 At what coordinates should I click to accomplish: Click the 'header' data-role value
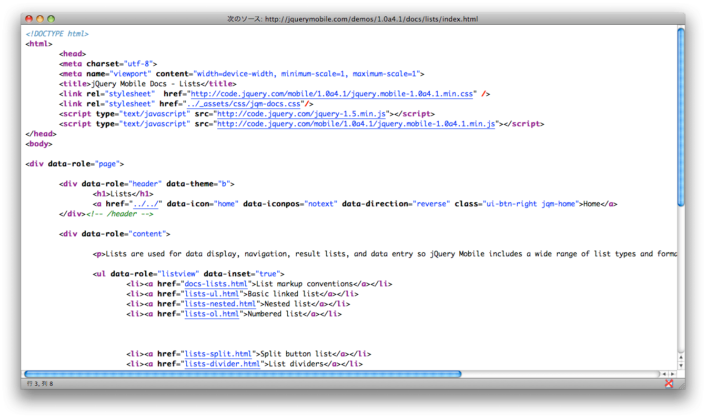pos(145,184)
